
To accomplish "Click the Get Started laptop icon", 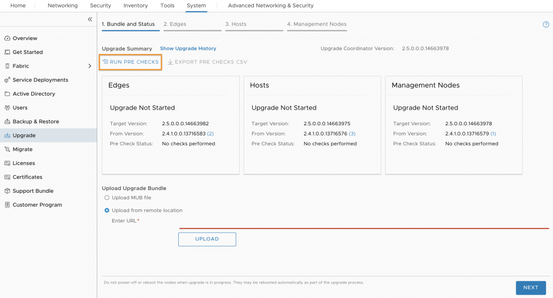I will [x=7, y=52].
